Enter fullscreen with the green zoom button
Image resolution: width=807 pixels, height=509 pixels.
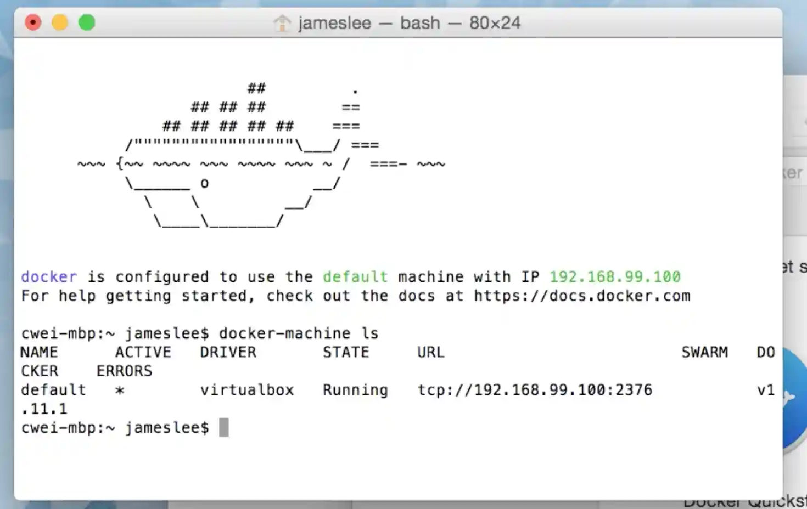(87, 22)
